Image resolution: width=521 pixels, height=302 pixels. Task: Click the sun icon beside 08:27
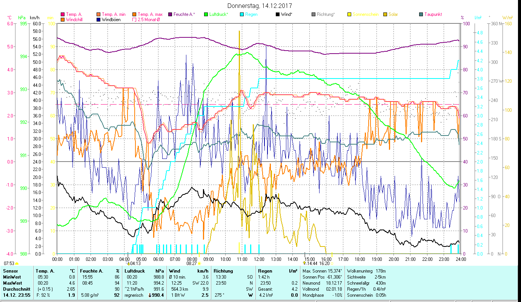pyautogui.click(x=200, y=263)
